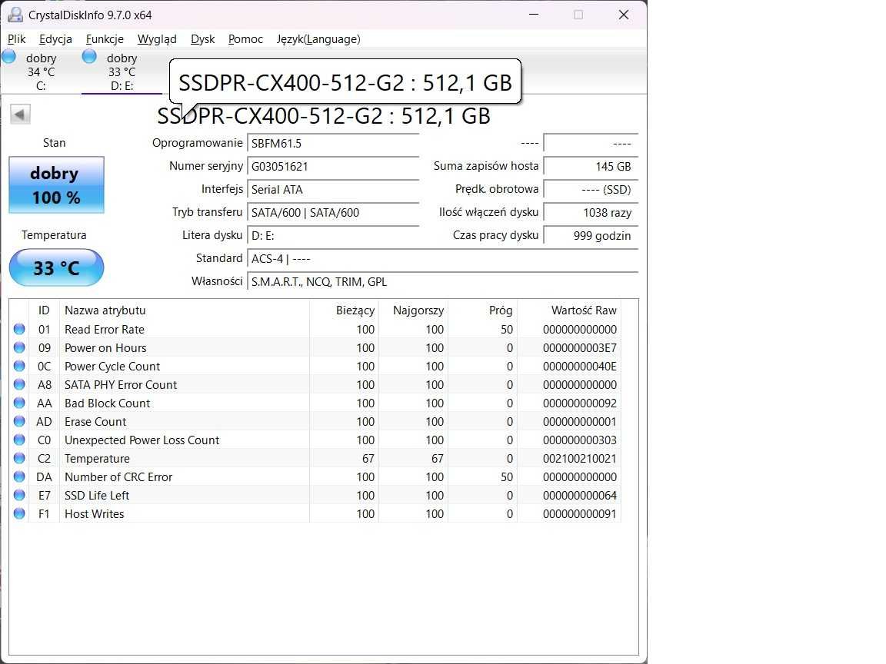
Task: Open the Wygląd menu
Action: point(157,39)
